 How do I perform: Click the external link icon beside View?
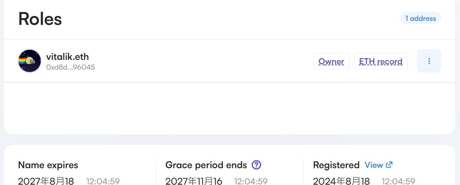[389, 165]
